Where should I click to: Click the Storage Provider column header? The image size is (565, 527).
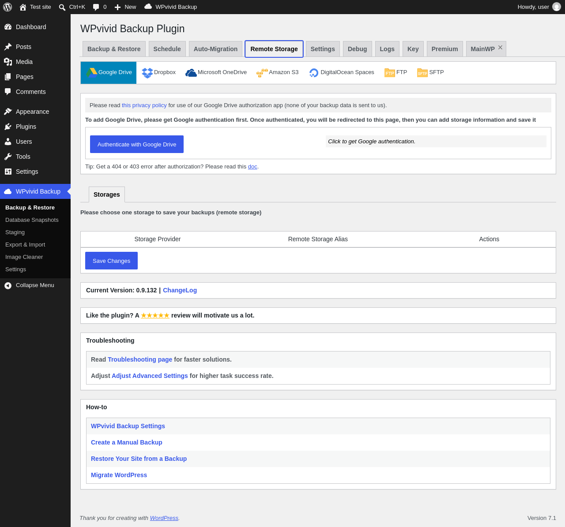pos(158,239)
